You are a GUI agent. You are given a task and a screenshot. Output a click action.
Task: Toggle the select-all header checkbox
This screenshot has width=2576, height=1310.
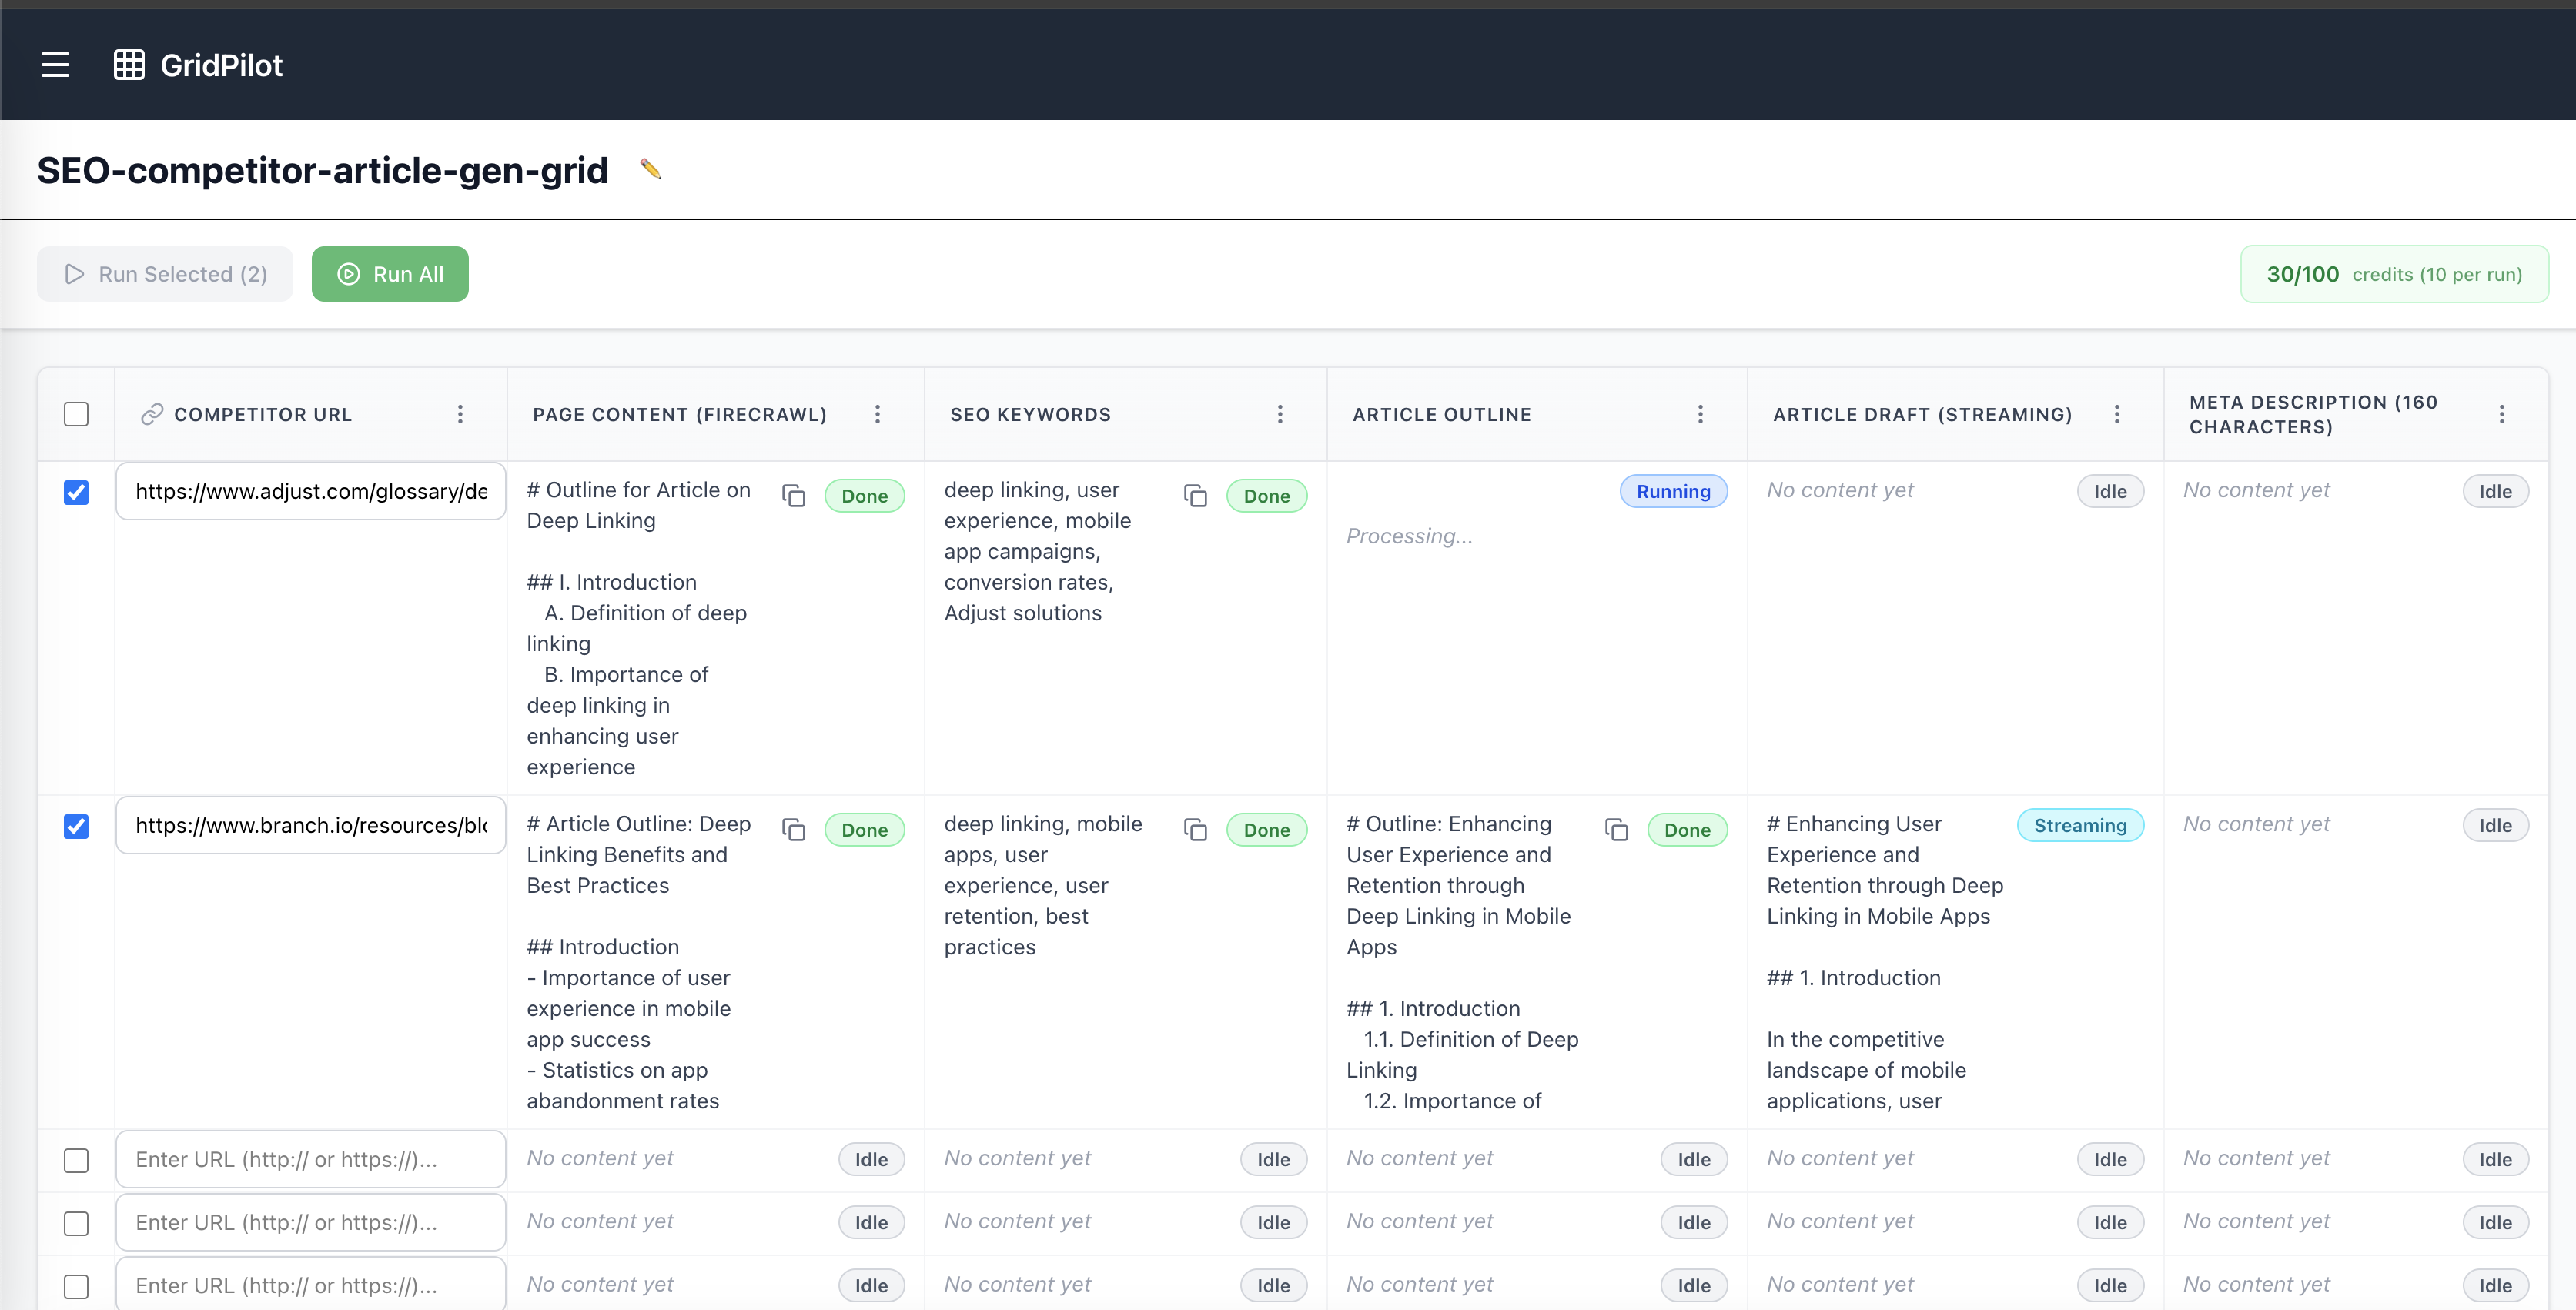point(76,414)
